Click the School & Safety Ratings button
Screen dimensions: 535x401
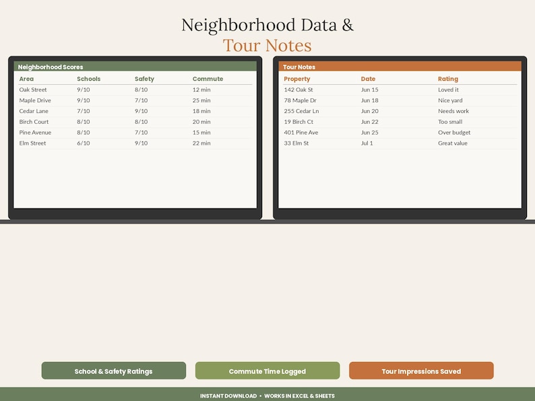114,371
